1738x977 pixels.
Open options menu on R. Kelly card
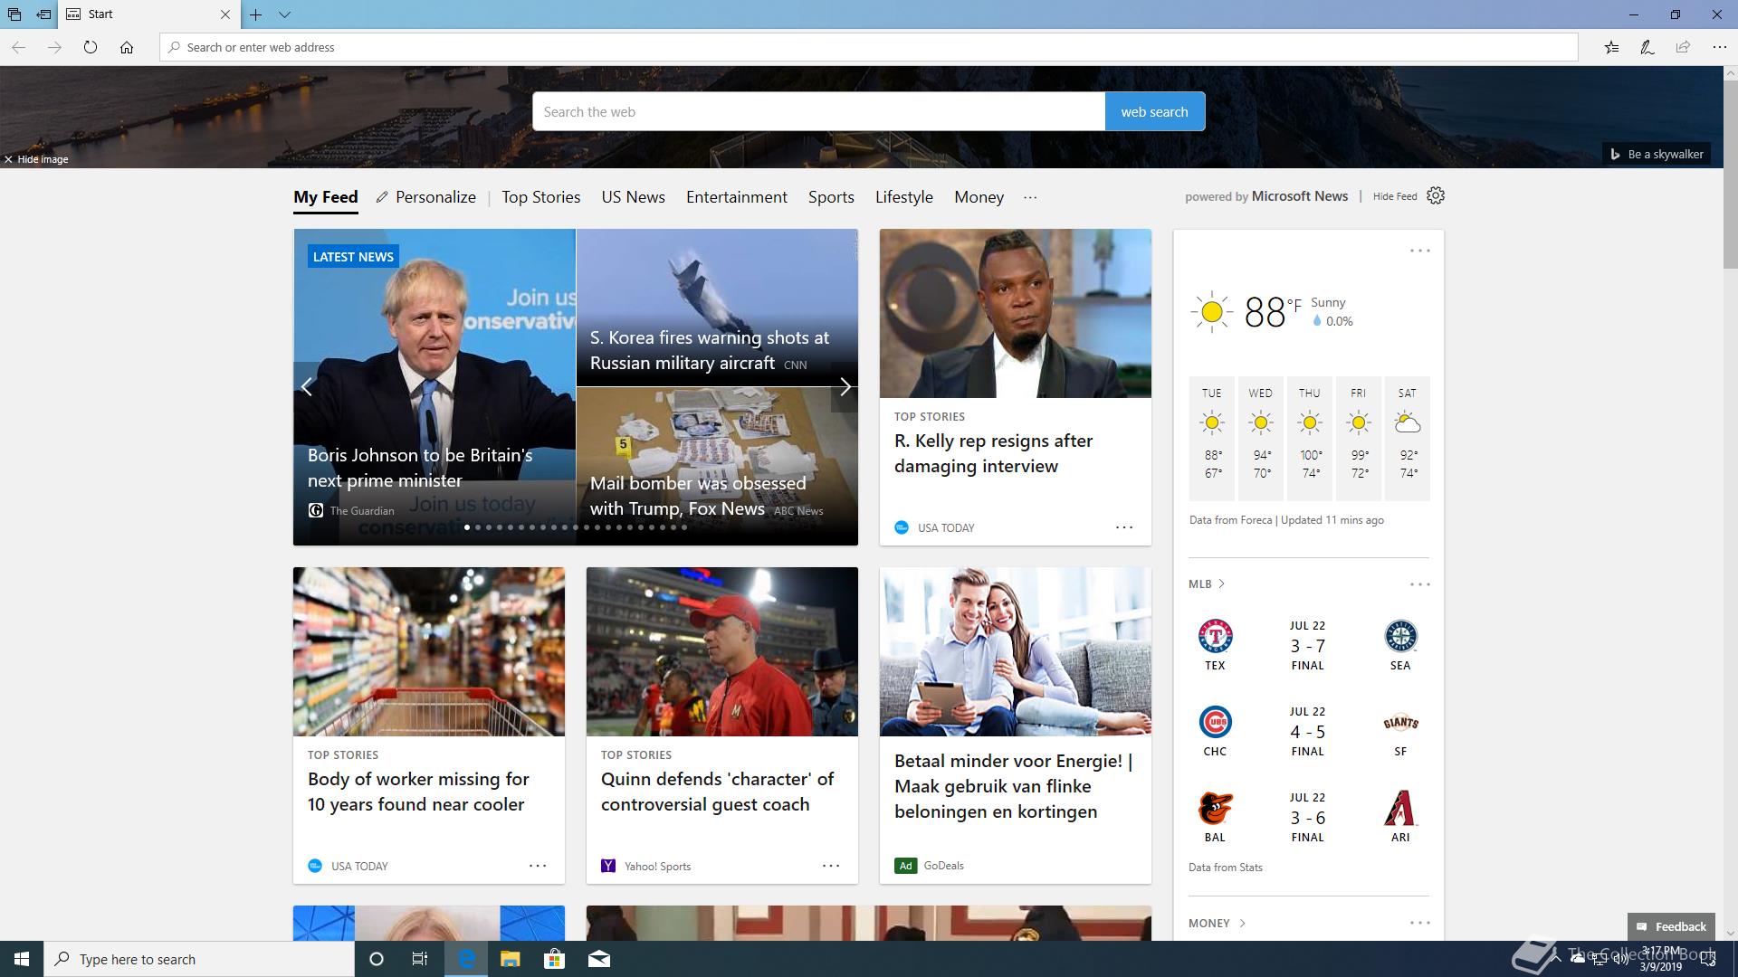(1124, 527)
